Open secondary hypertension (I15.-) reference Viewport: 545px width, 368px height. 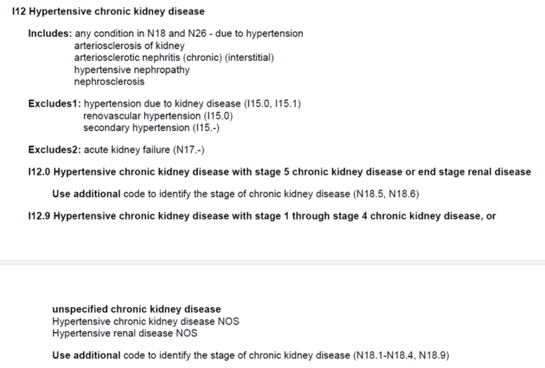point(151,128)
